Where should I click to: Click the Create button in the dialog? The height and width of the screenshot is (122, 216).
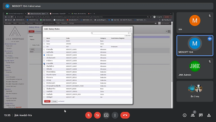click(54, 101)
